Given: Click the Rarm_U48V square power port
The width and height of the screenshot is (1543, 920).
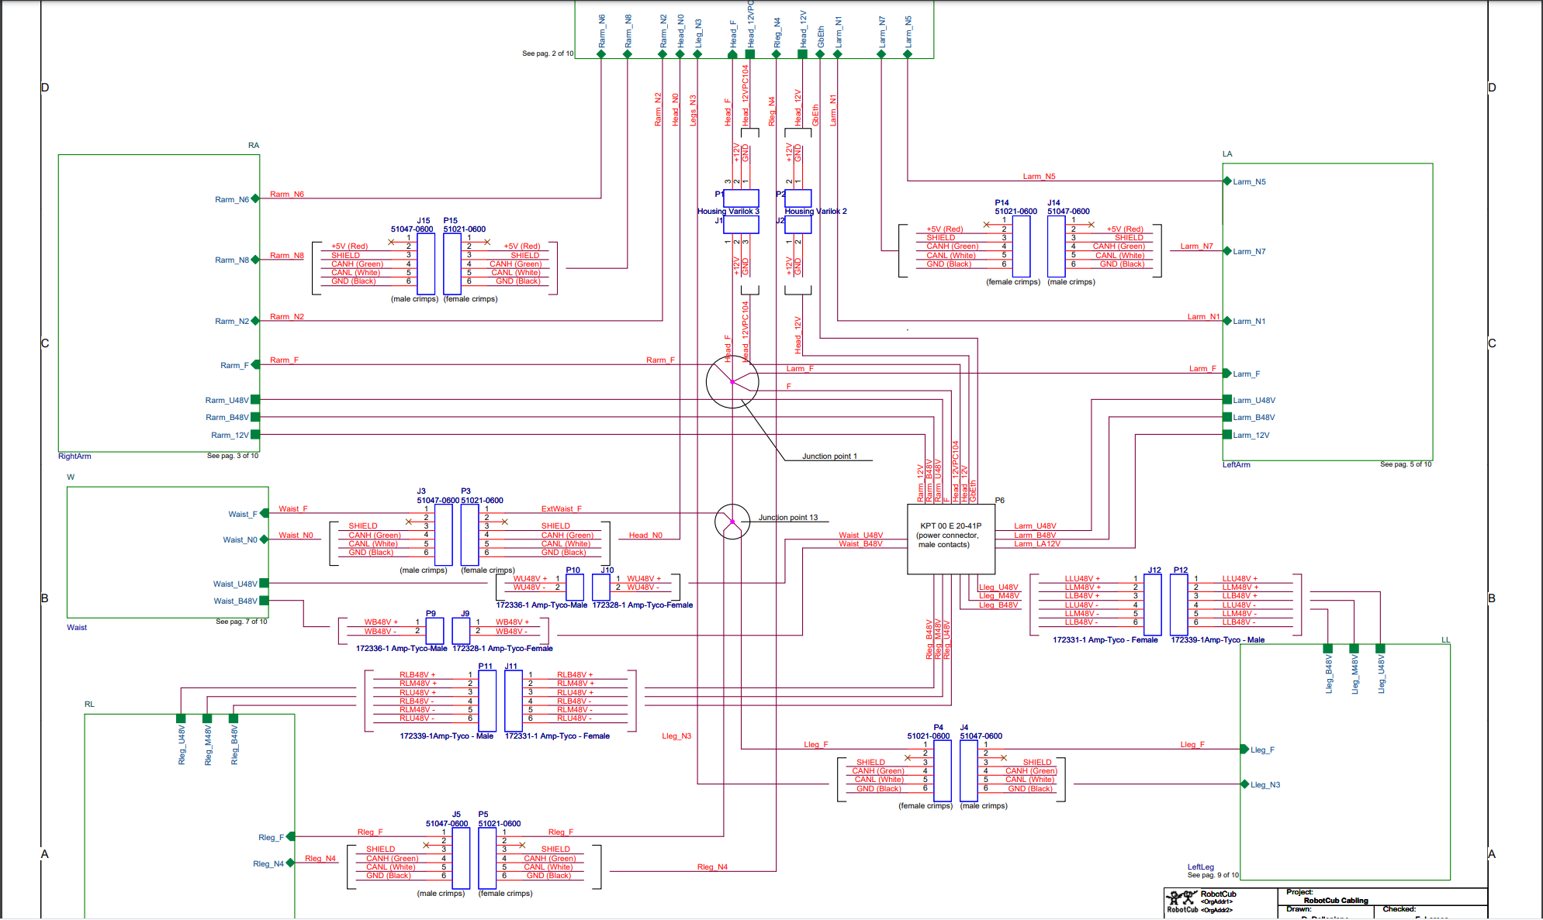Looking at the screenshot, I should click(255, 400).
